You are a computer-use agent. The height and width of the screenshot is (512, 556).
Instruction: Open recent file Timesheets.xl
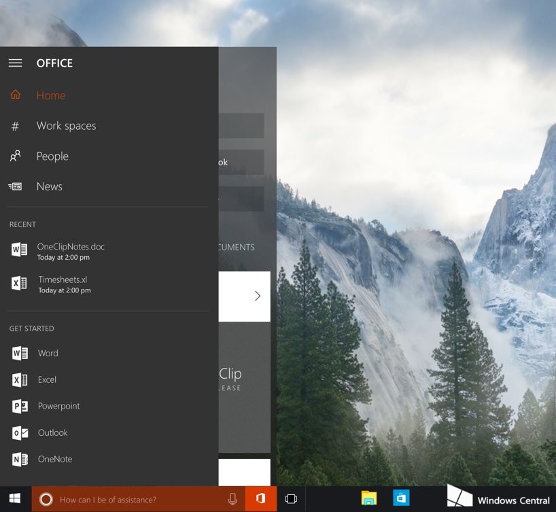click(63, 279)
